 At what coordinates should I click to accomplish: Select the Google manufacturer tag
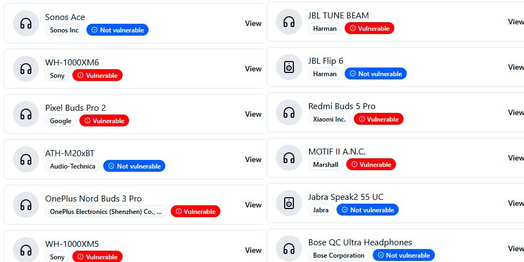point(61,121)
